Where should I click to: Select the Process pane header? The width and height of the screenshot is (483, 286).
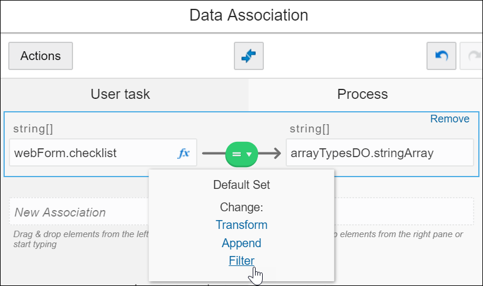362,94
